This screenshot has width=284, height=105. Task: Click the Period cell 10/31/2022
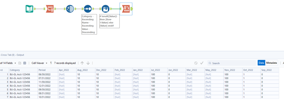coord(48,97)
